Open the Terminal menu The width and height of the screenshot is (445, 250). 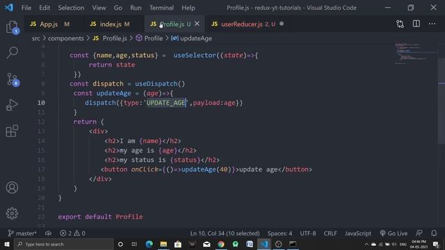[x=161, y=8]
